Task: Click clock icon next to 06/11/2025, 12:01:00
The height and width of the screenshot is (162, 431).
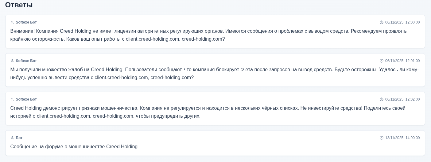Action: (382, 61)
